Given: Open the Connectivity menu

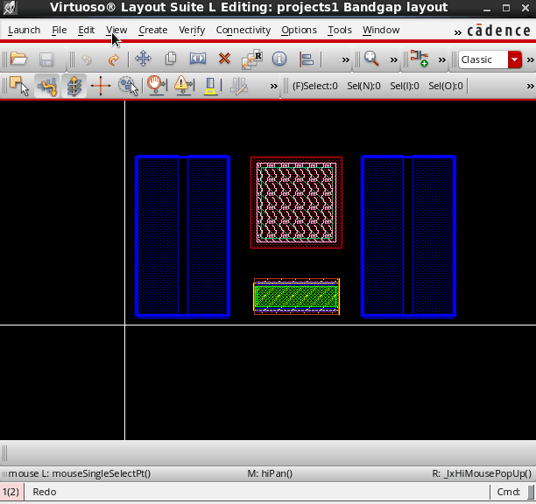Looking at the screenshot, I should click(x=243, y=30).
